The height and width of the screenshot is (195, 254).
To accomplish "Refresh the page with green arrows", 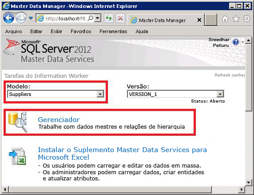I will (109, 18).
